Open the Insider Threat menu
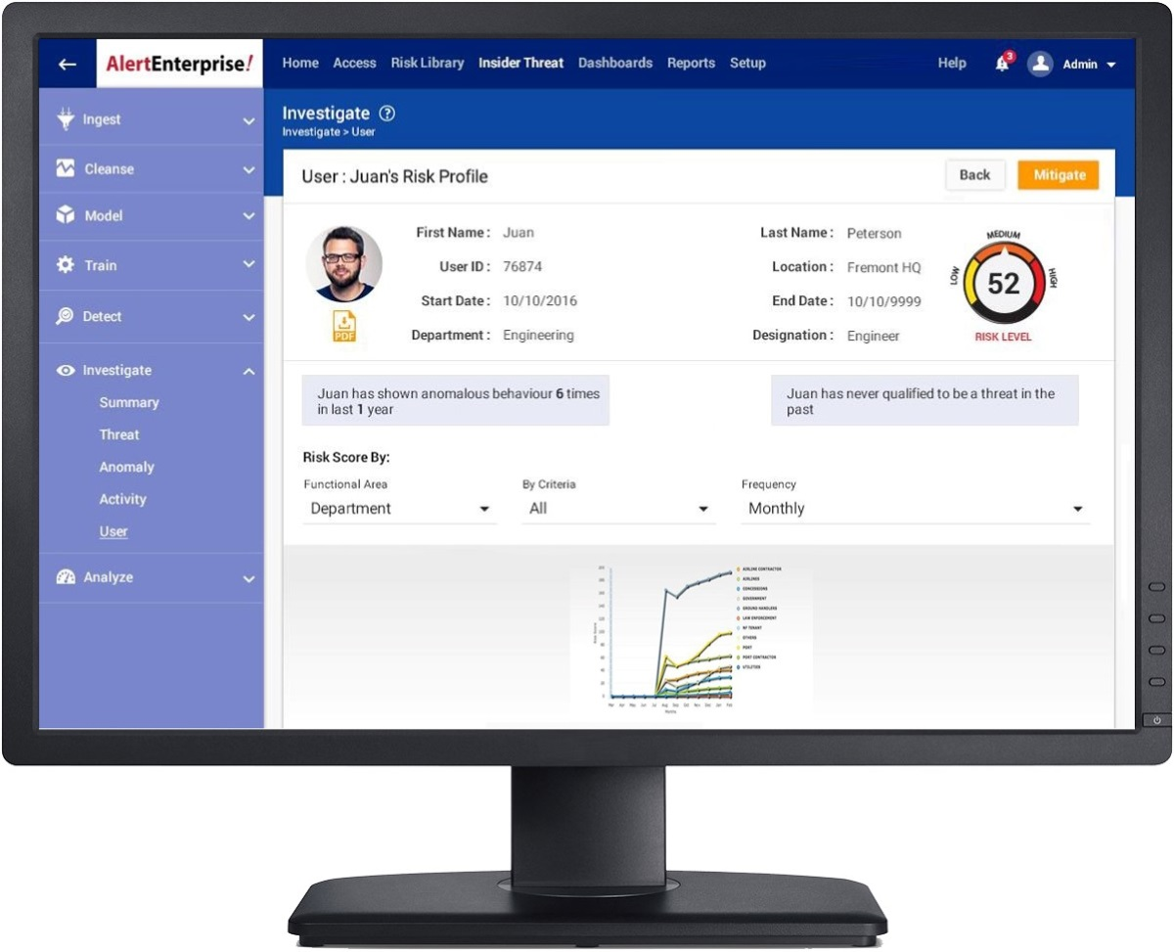 coord(520,63)
